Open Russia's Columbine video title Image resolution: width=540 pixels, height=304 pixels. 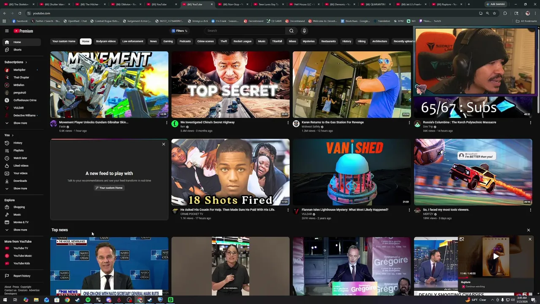[459, 122]
